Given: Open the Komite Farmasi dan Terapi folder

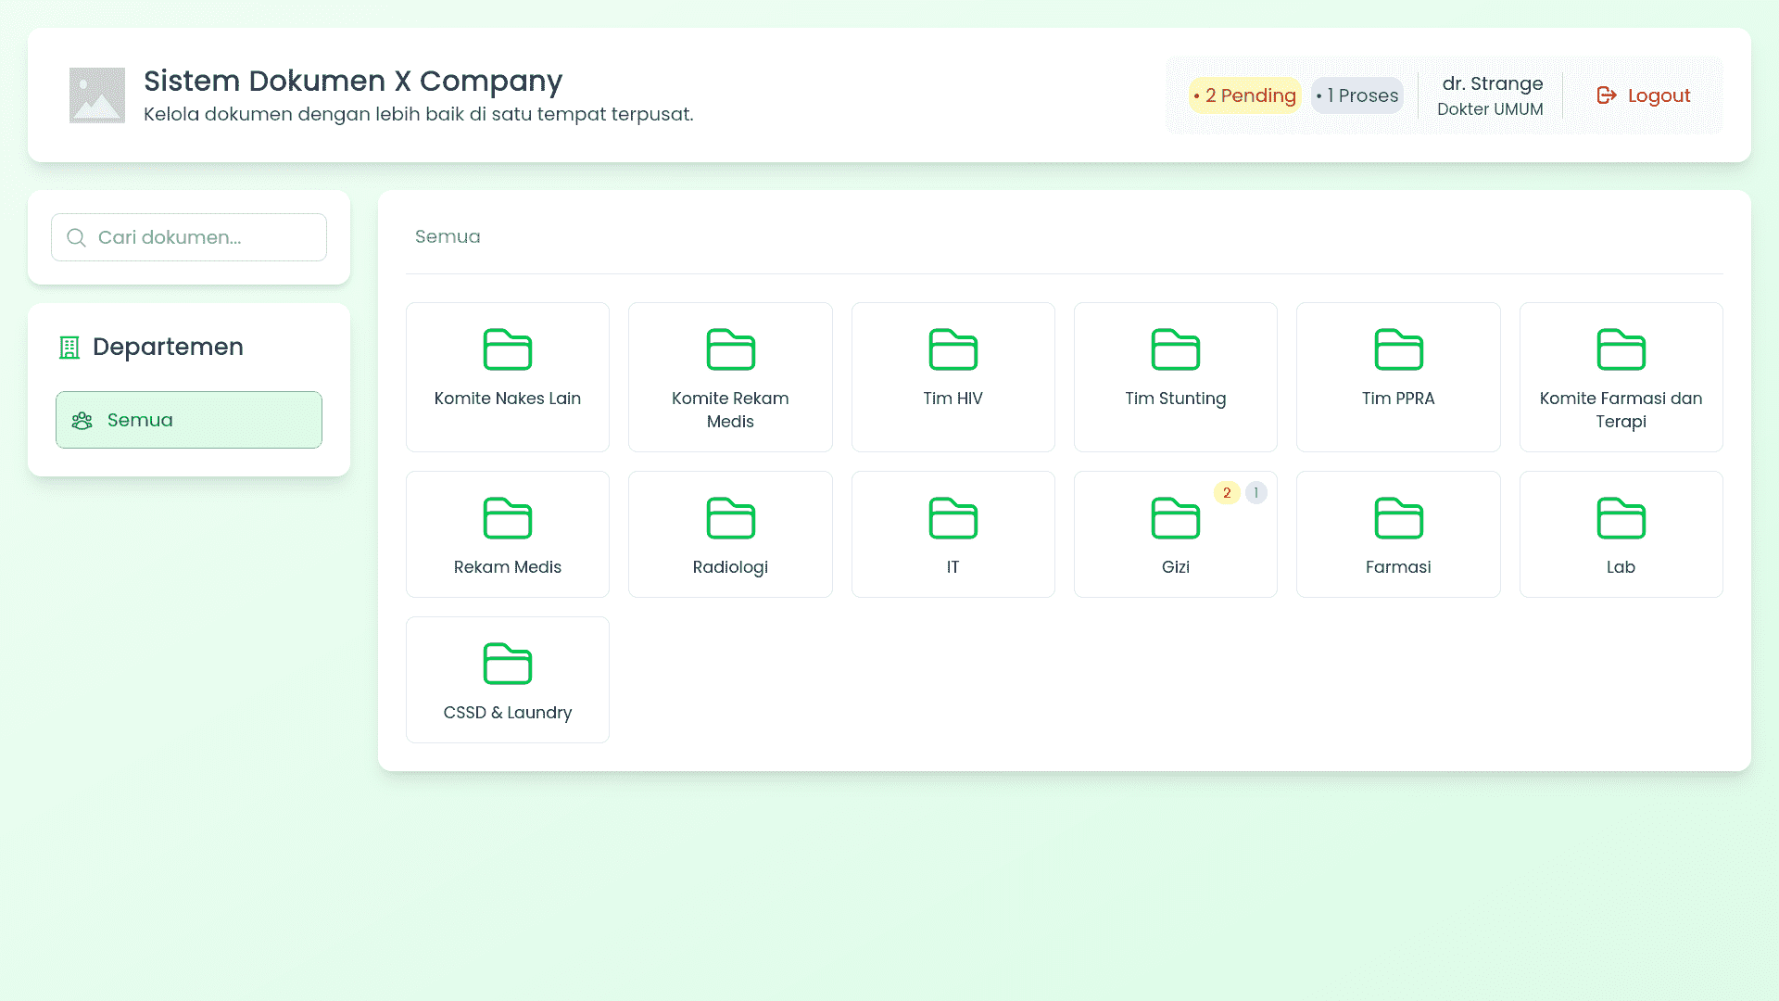Looking at the screenshot, I should [x=1621, y=376].
